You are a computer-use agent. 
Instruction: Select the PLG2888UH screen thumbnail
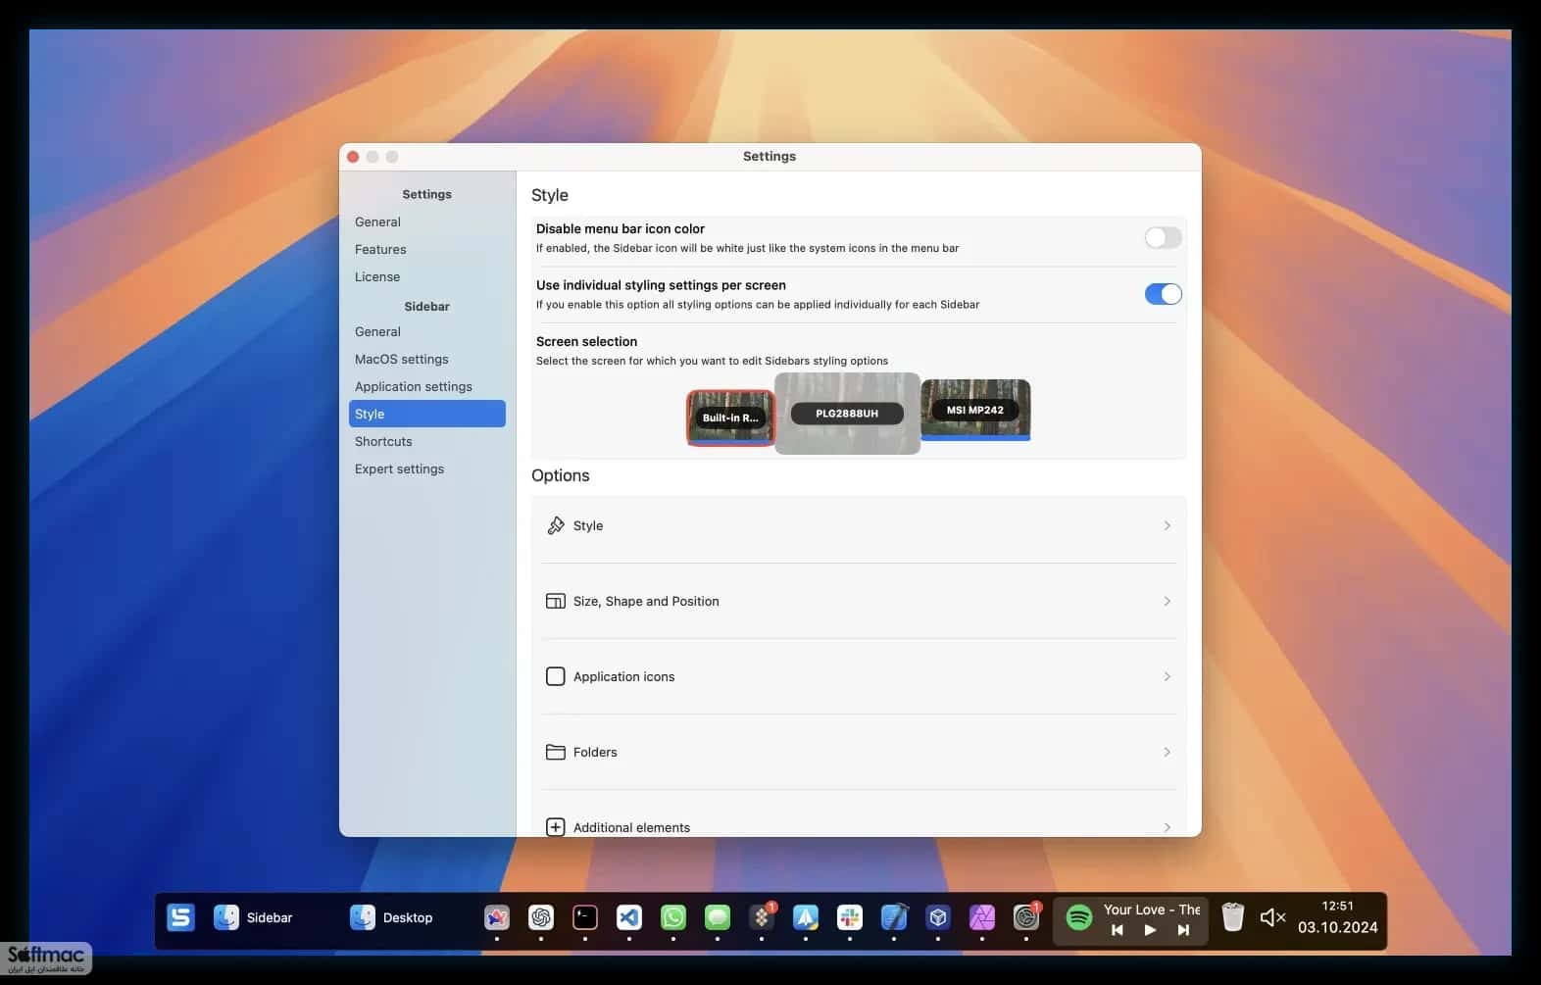(x=847, y=414)
